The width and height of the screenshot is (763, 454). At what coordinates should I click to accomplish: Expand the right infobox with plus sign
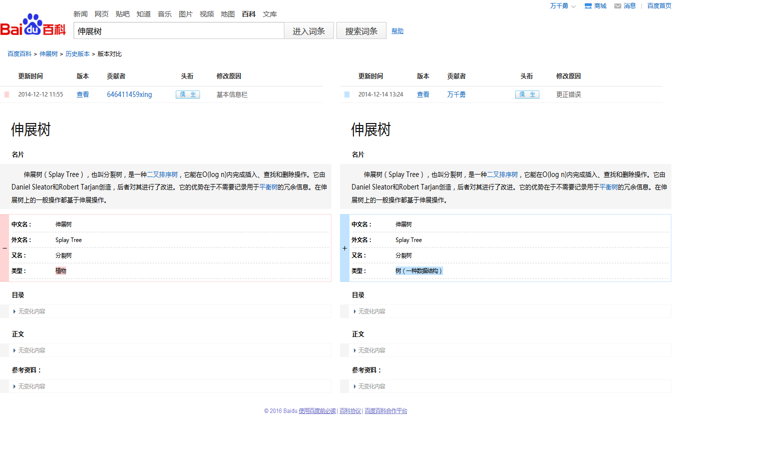coord(344,248)
